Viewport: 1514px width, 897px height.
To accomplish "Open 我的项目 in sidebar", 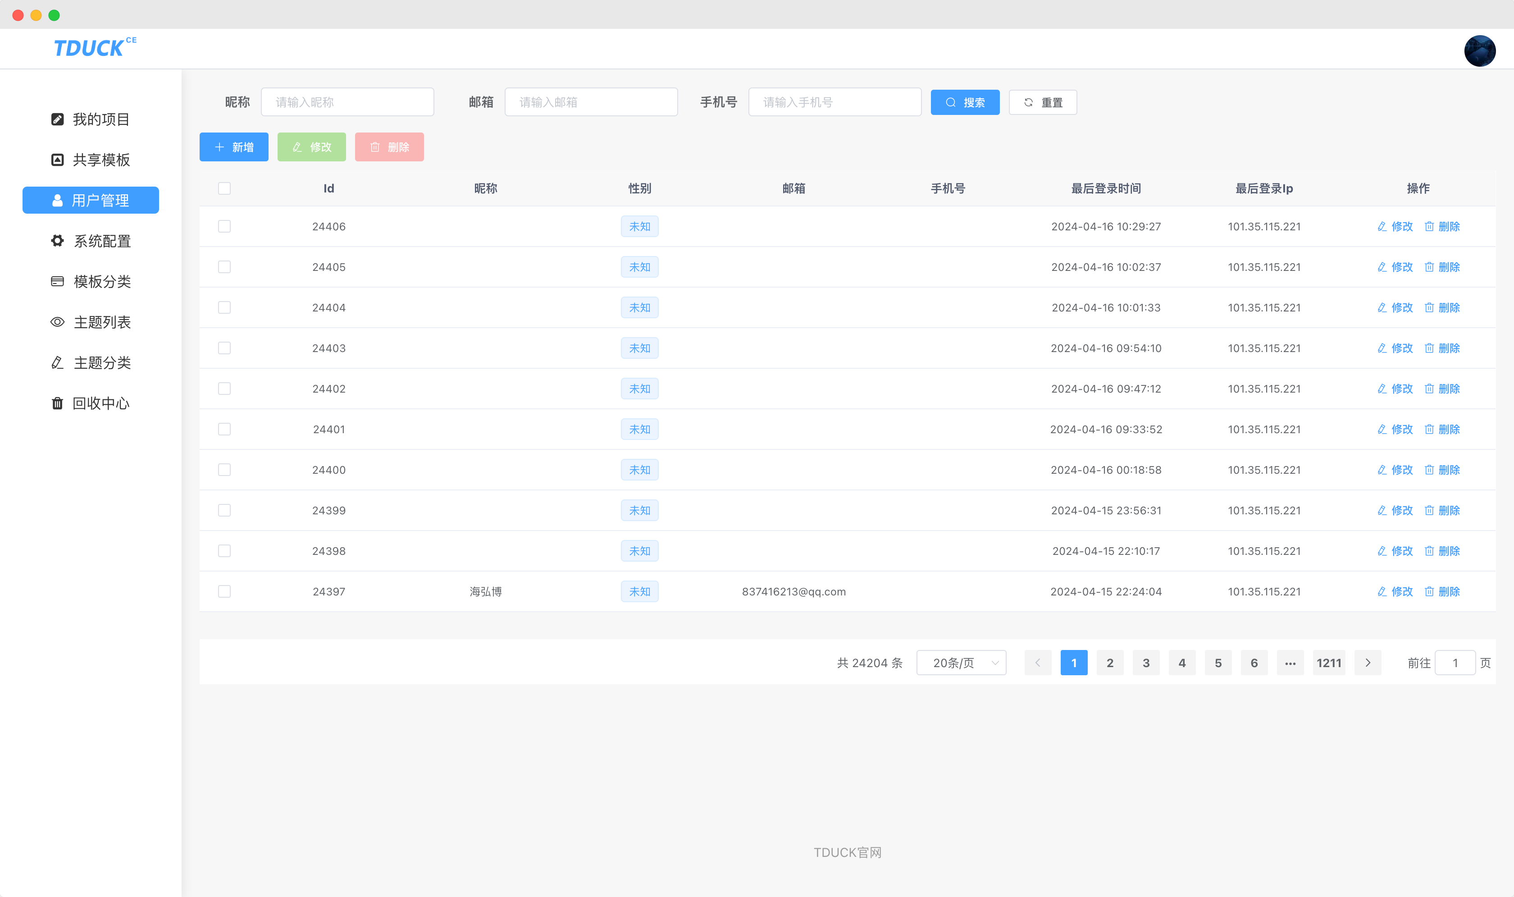I will click(91, 119).
